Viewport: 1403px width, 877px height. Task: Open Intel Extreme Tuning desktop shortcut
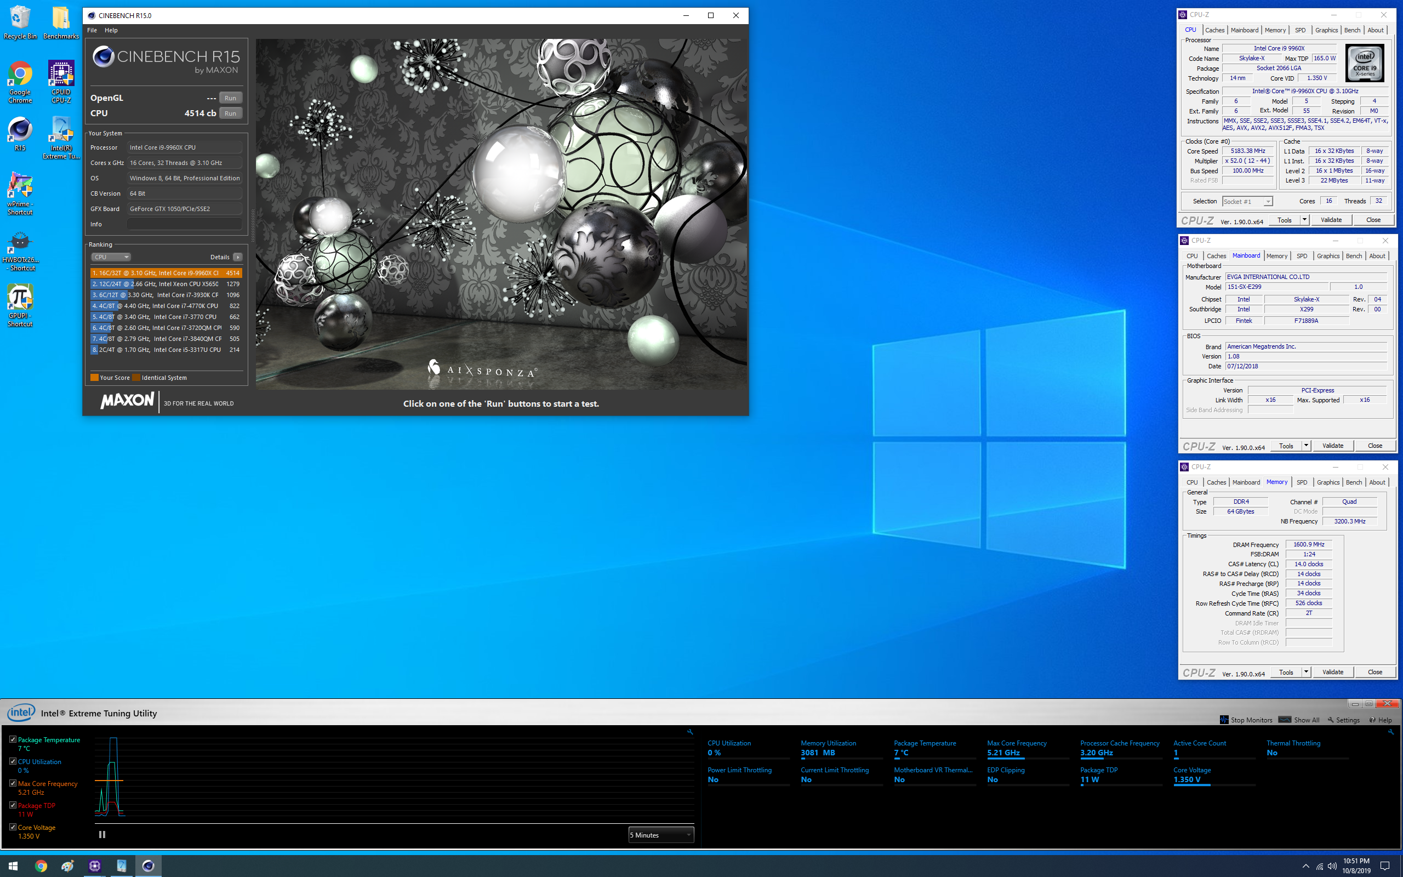point(61,138)
